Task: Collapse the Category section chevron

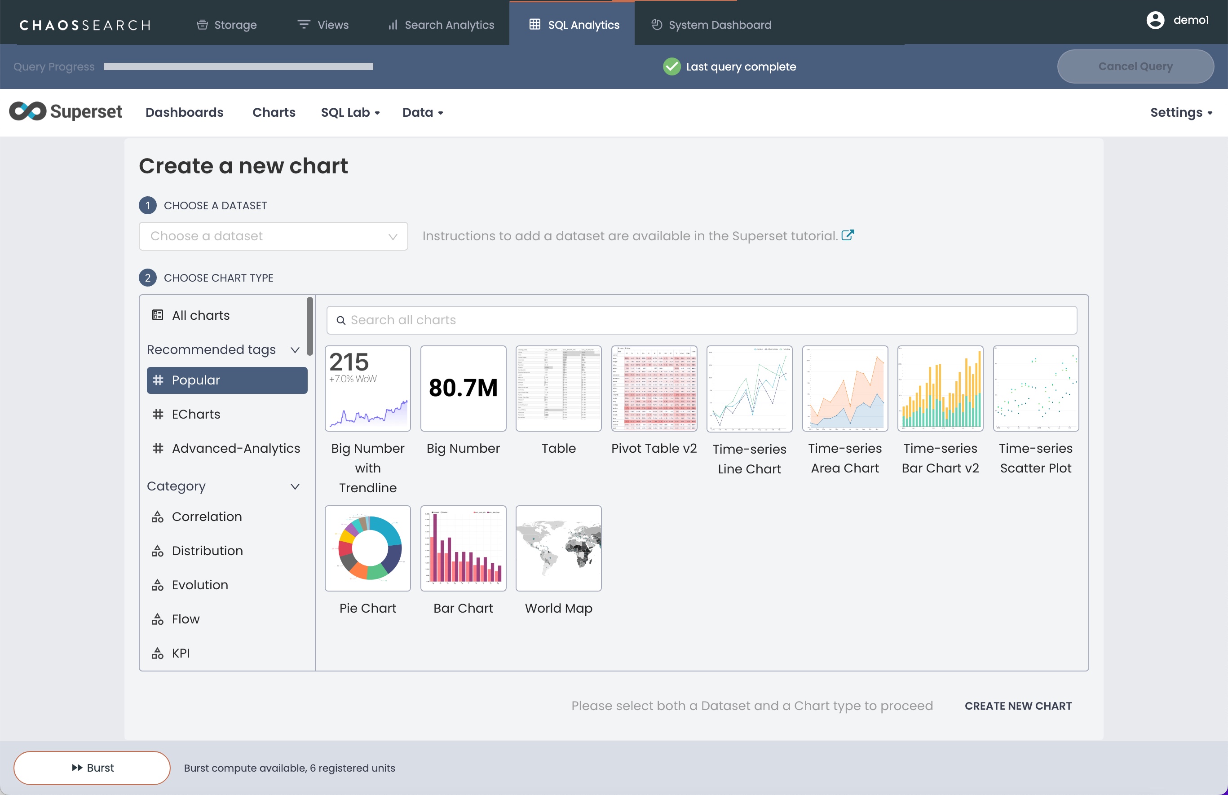Action: tap(295, 486)
